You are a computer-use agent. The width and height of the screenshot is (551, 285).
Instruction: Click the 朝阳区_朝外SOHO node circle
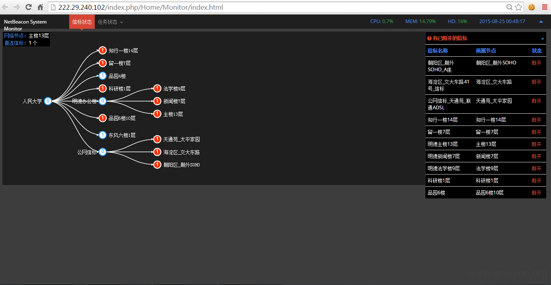(157, 164)
